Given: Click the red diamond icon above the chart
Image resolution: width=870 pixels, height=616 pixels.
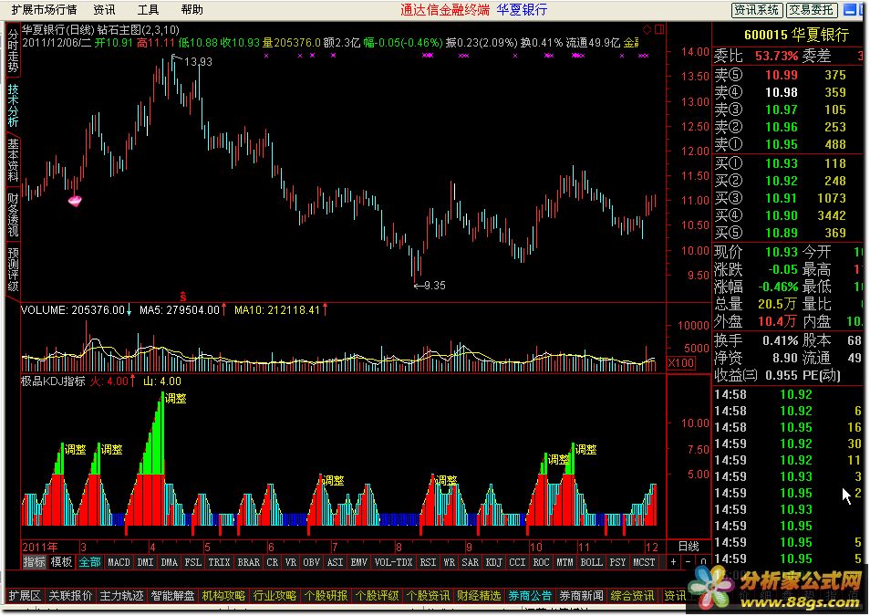Looking at the screenshot, I should [647, 29].
